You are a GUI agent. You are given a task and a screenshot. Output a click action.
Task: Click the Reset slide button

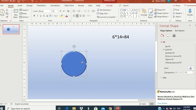(x=23, y=13)
